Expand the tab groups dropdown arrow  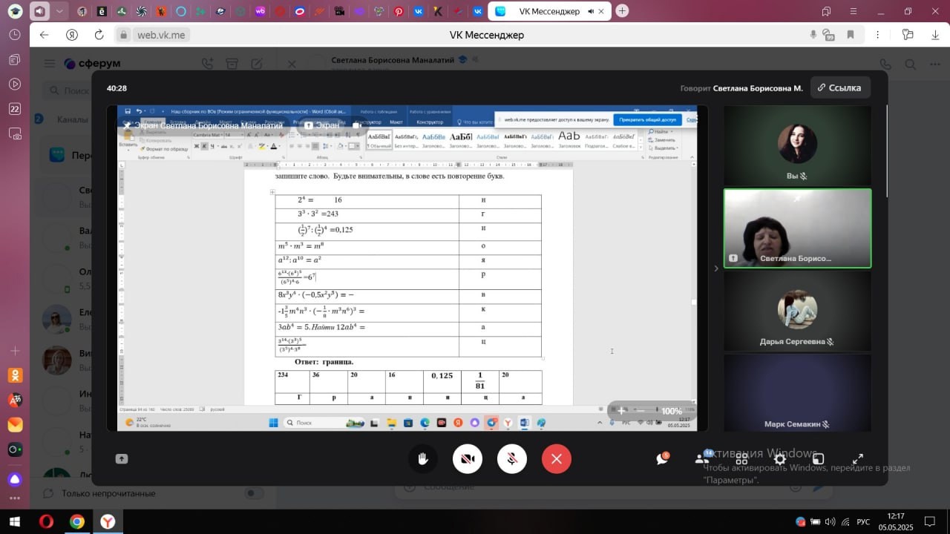point(60,11)
